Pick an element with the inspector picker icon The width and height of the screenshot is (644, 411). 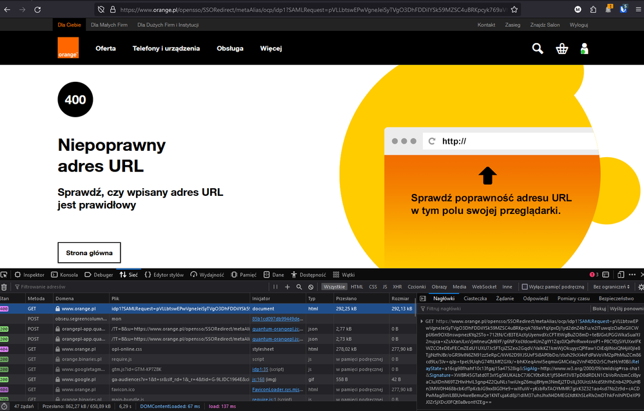[5, 274]
